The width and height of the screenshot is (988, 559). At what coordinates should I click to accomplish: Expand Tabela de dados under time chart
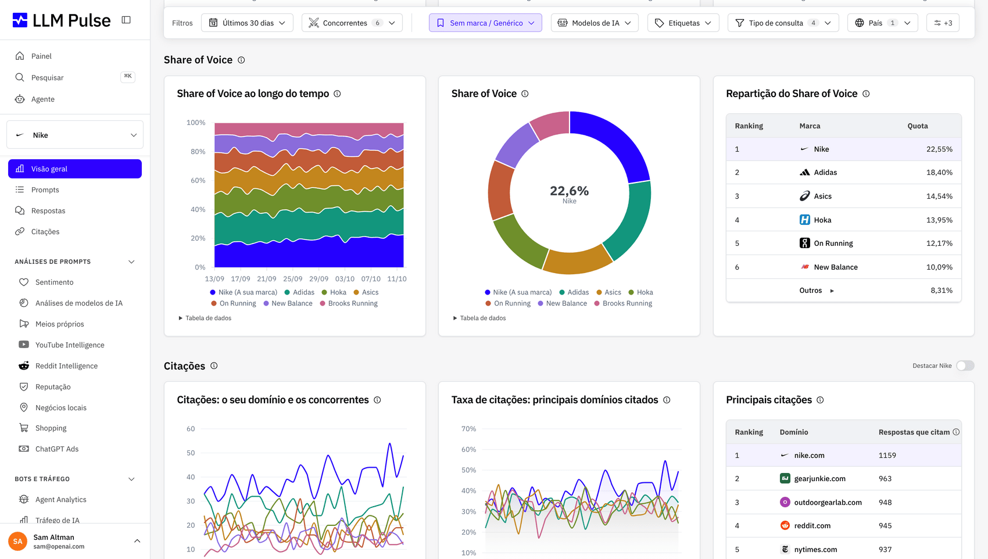205,318
